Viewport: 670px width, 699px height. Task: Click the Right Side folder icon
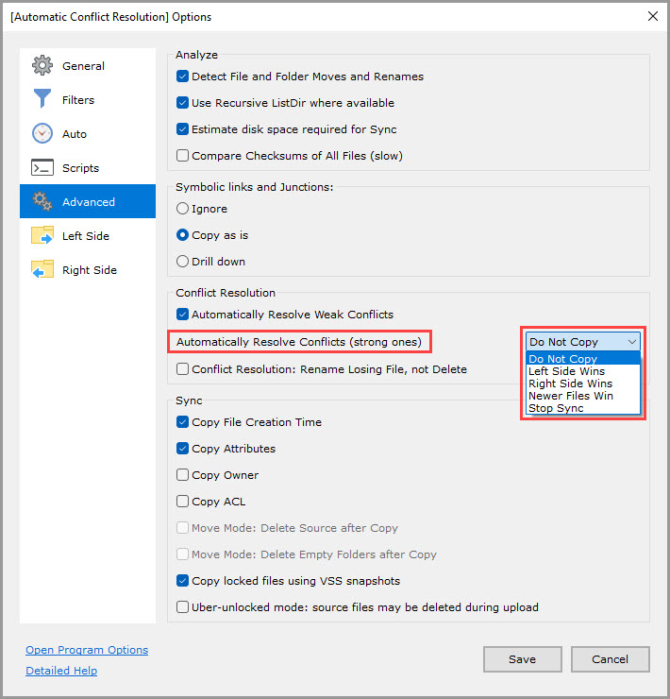point(42,269)
